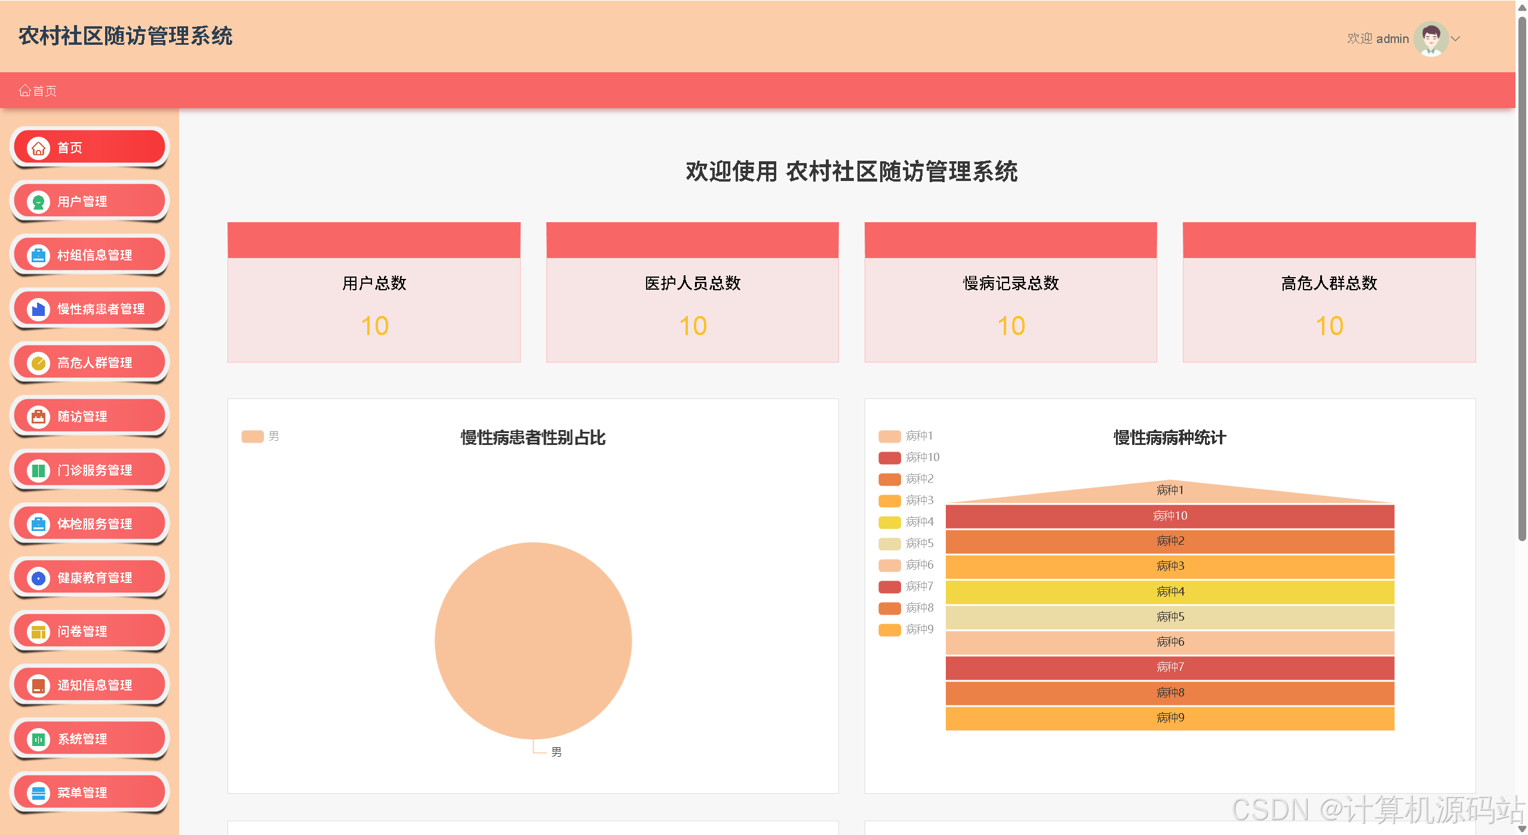Click the 病种3 funnel segment
This screenshot has height=835, width=1528.
coord(1170,566)
